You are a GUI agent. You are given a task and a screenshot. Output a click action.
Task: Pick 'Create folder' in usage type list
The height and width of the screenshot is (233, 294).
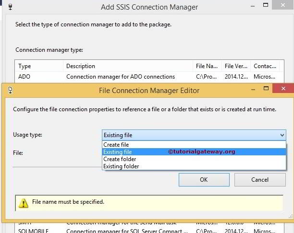(194, 159)
